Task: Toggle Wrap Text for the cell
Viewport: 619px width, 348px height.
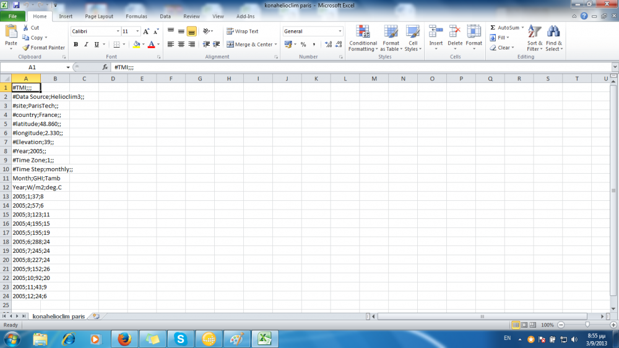Action: point(243,31)
